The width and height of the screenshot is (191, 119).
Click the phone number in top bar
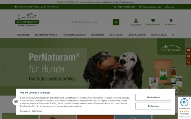coord(124,7)
